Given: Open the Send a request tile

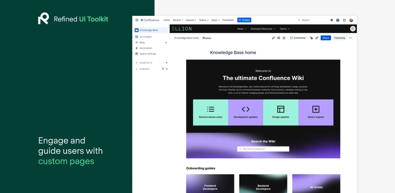Looking at the screenshot, I should pyautogui.click(x=316, y=112).
